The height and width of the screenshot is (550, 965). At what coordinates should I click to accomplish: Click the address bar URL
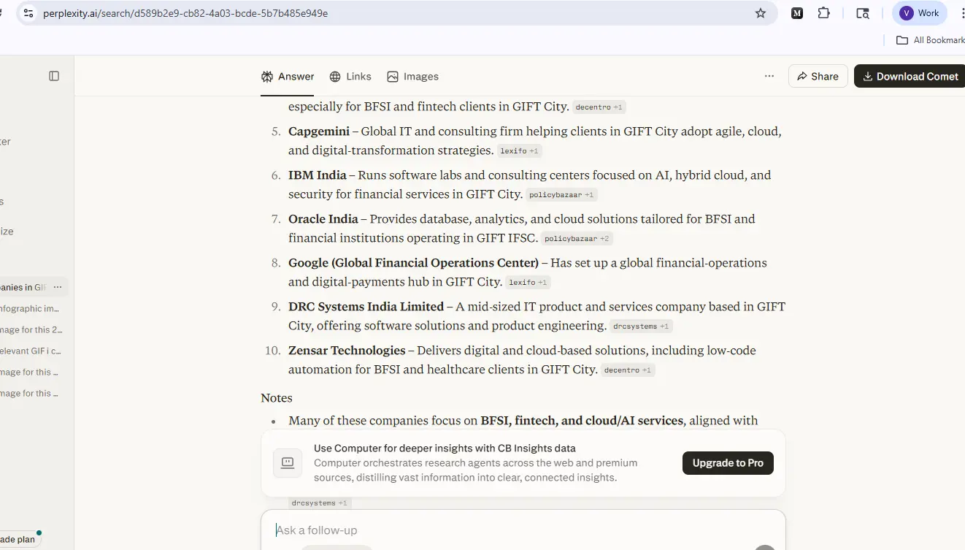click(185, 13)
